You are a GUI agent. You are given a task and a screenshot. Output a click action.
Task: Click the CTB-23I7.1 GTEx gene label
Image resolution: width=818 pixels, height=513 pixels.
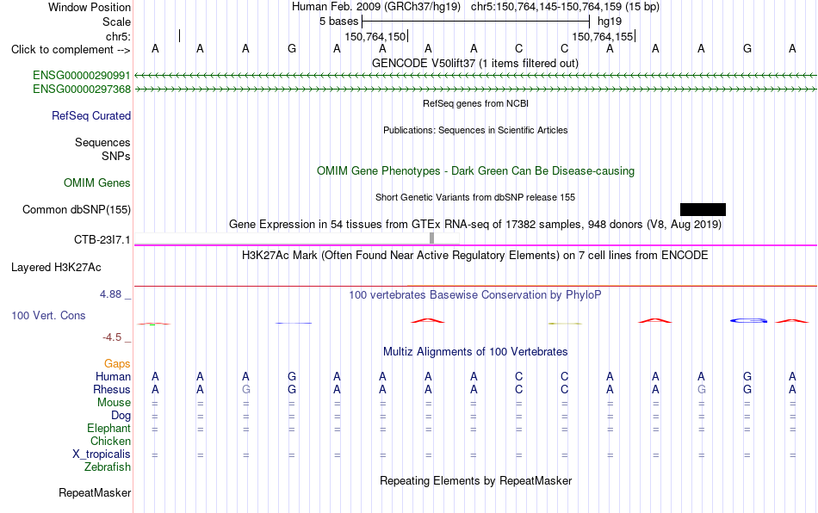coord(102,240)
